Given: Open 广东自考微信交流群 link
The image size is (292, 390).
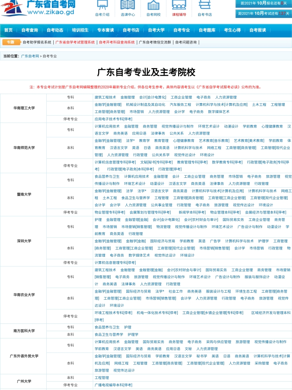Looking at the screenshot, I should coord(155,42).
